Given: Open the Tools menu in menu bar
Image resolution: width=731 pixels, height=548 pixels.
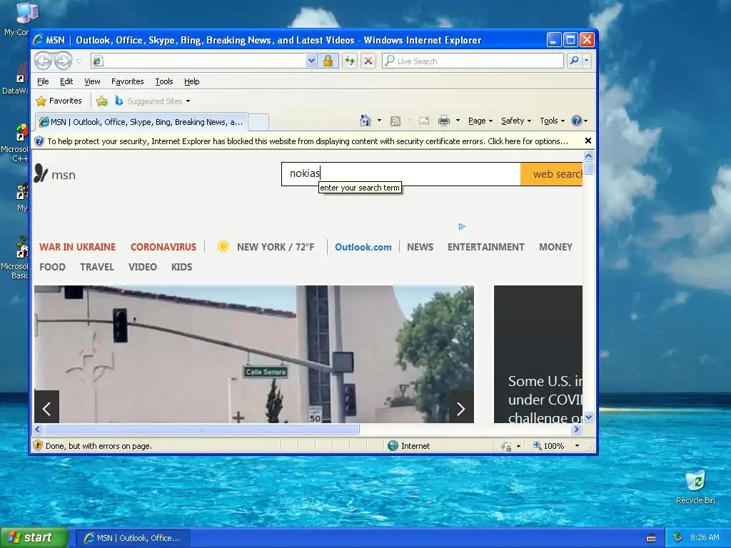Looking at the screenshot, I should [164, 81].
